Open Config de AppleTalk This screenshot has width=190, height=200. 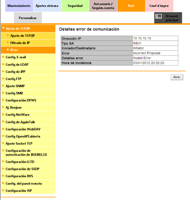tap(28, 122)
